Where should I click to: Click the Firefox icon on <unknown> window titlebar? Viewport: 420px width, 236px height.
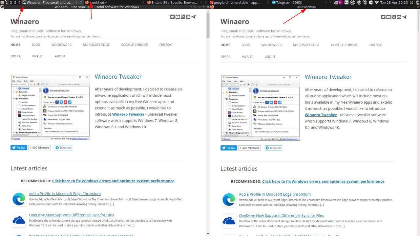[x=212, y=7]
